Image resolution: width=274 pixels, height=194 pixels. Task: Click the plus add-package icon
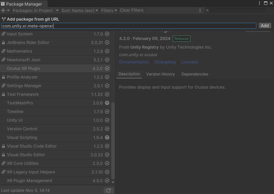(3, 10)
